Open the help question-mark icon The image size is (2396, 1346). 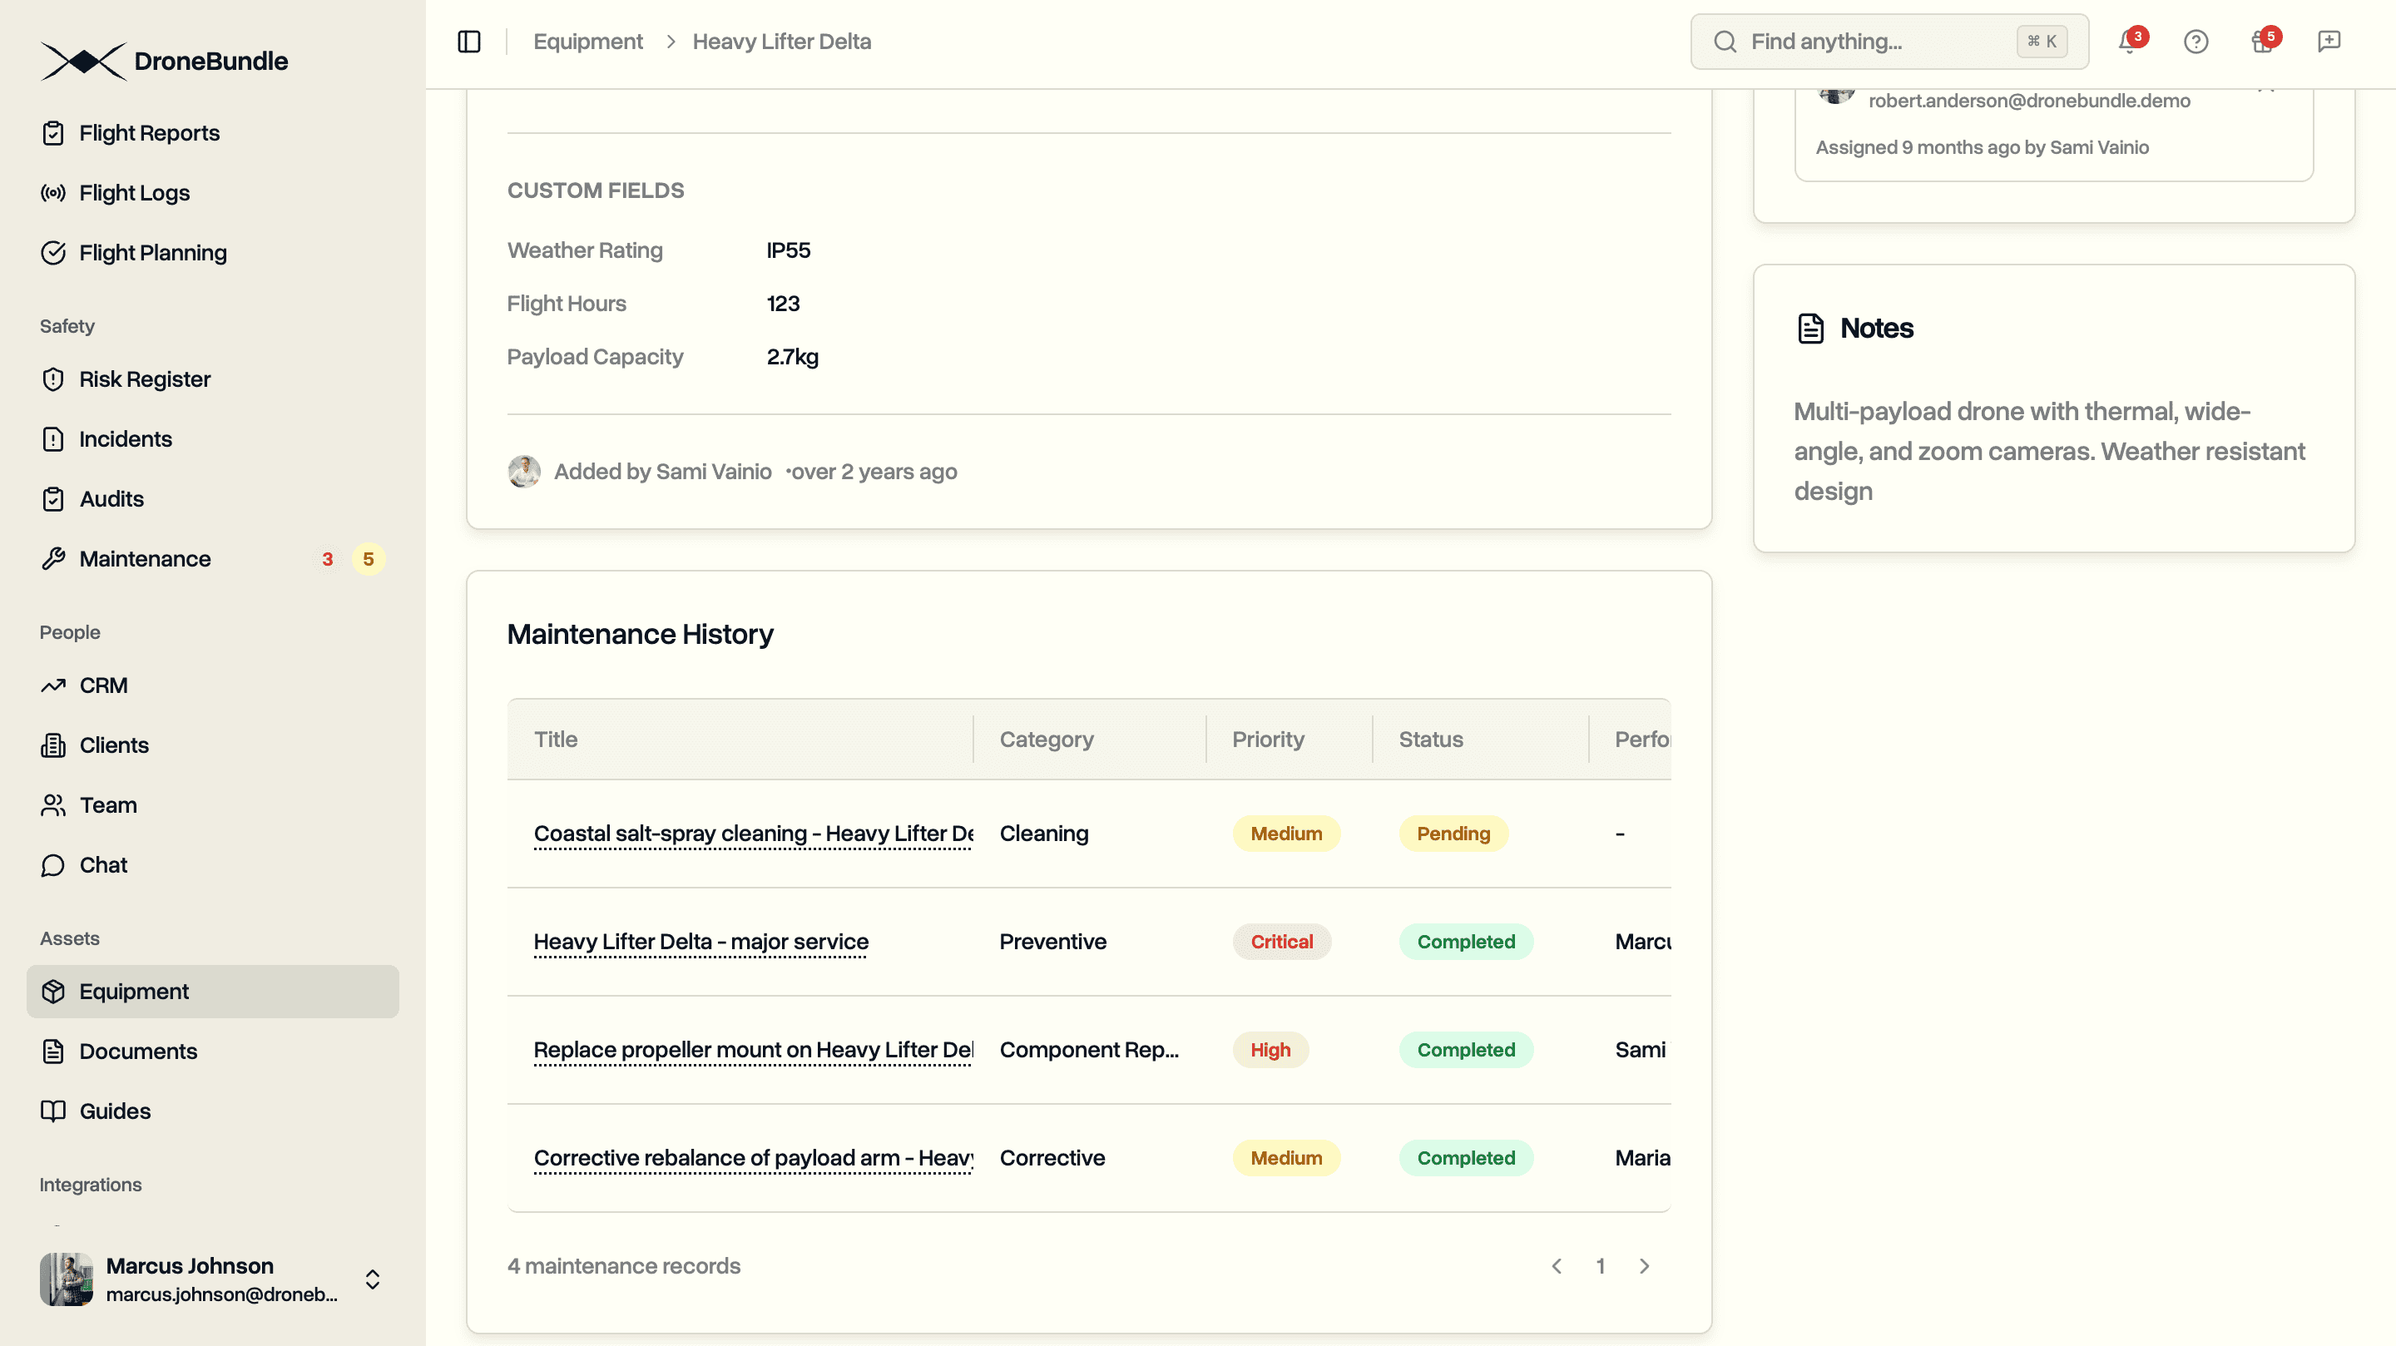(2196, 42)
